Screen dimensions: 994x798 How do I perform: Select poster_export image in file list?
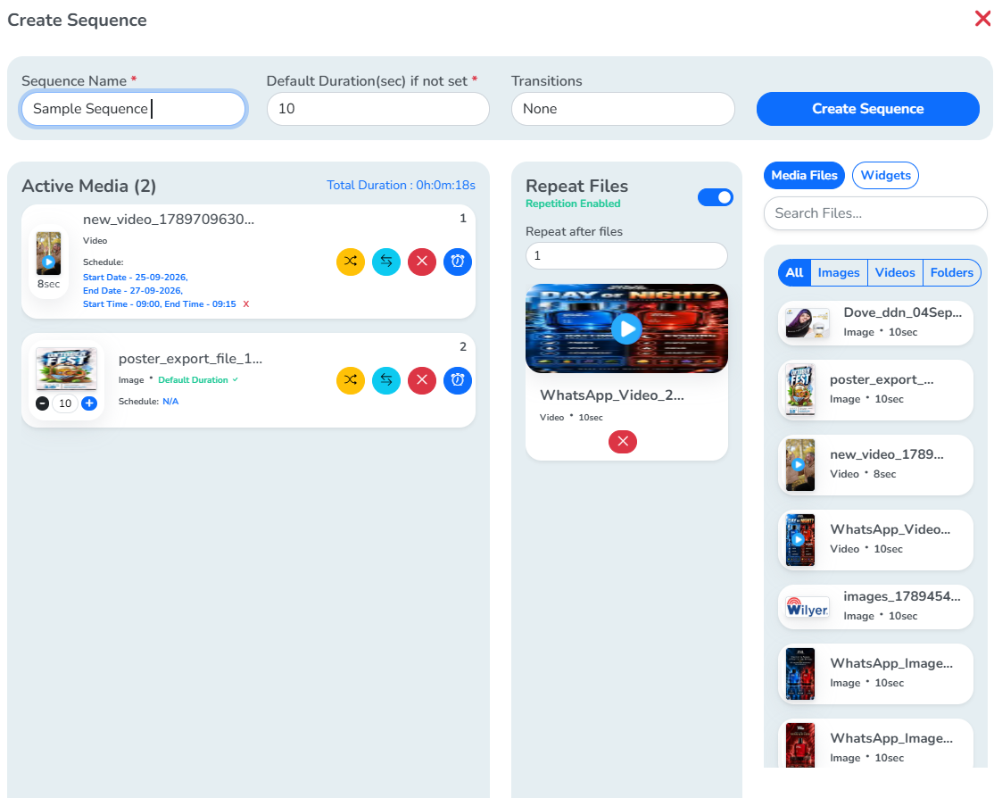tap(875, 390)
